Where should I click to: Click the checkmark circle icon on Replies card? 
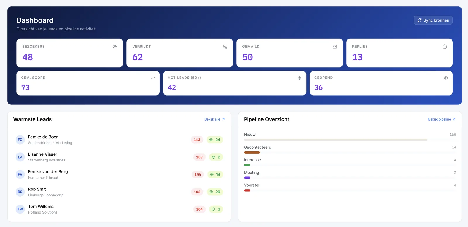[x=445, y=47]
